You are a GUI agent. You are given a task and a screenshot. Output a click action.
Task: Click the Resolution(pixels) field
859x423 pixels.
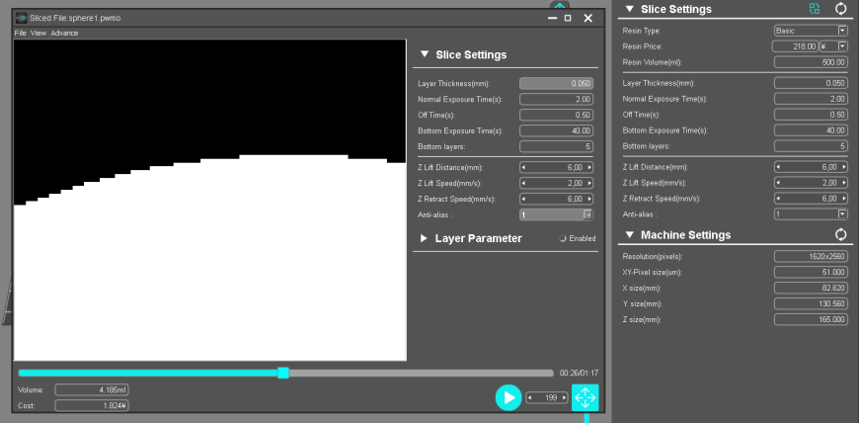point(811,256)
